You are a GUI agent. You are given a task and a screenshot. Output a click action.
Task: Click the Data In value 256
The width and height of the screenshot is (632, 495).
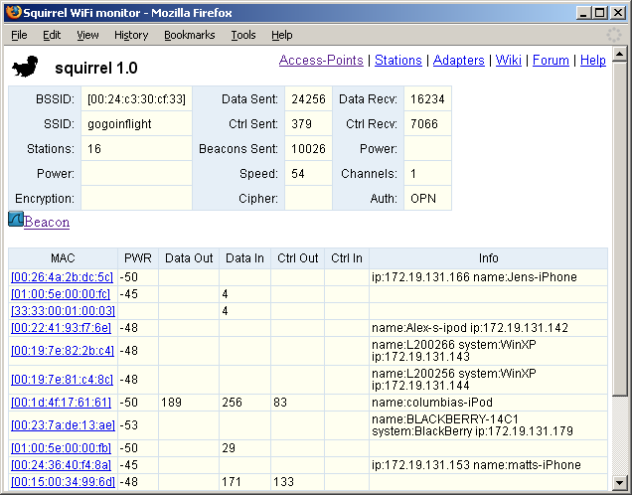232,403
